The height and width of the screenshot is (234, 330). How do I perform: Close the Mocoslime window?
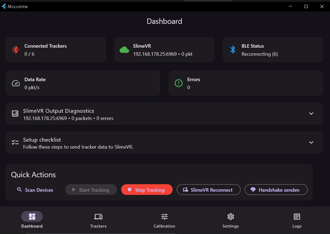click(322, 6)
